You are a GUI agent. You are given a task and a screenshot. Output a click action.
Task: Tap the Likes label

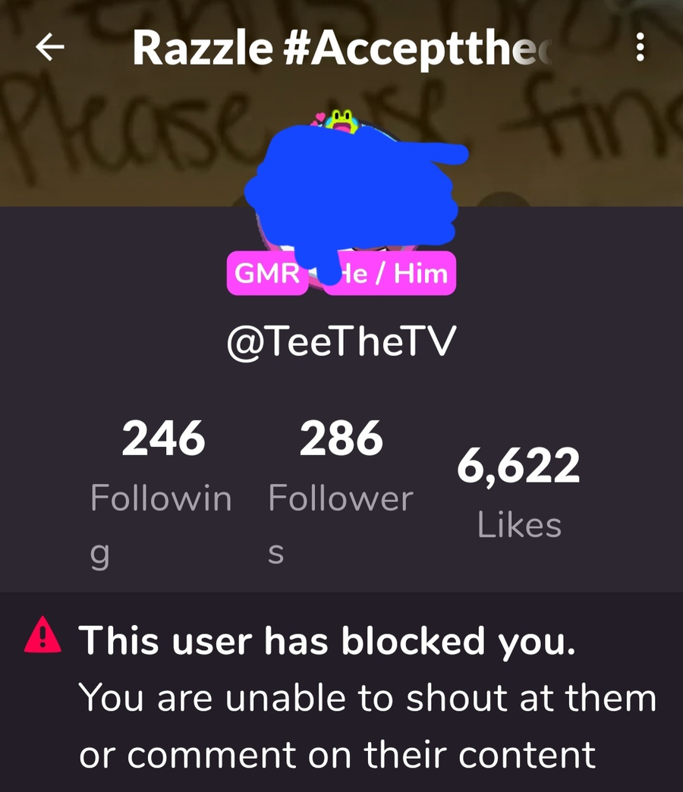pos(519,525)
